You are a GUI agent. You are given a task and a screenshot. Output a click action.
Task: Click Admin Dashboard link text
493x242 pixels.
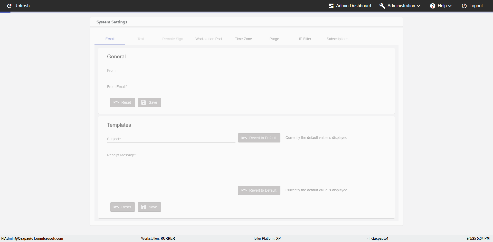(354, 6)
